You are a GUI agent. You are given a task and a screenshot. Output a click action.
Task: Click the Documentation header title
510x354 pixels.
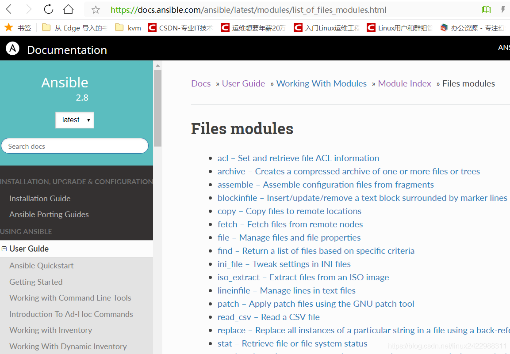click(67, 49)
